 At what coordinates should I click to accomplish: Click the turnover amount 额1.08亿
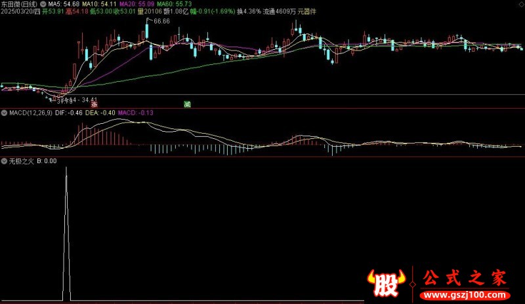[x=176, y=12]
